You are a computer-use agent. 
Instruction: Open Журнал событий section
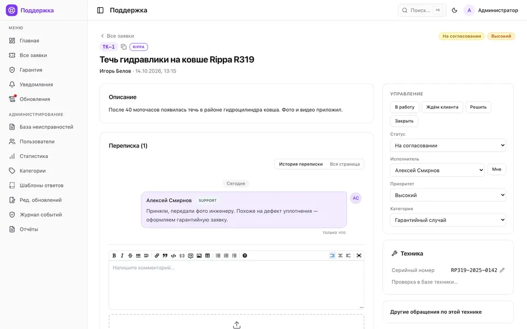point(44,214)
